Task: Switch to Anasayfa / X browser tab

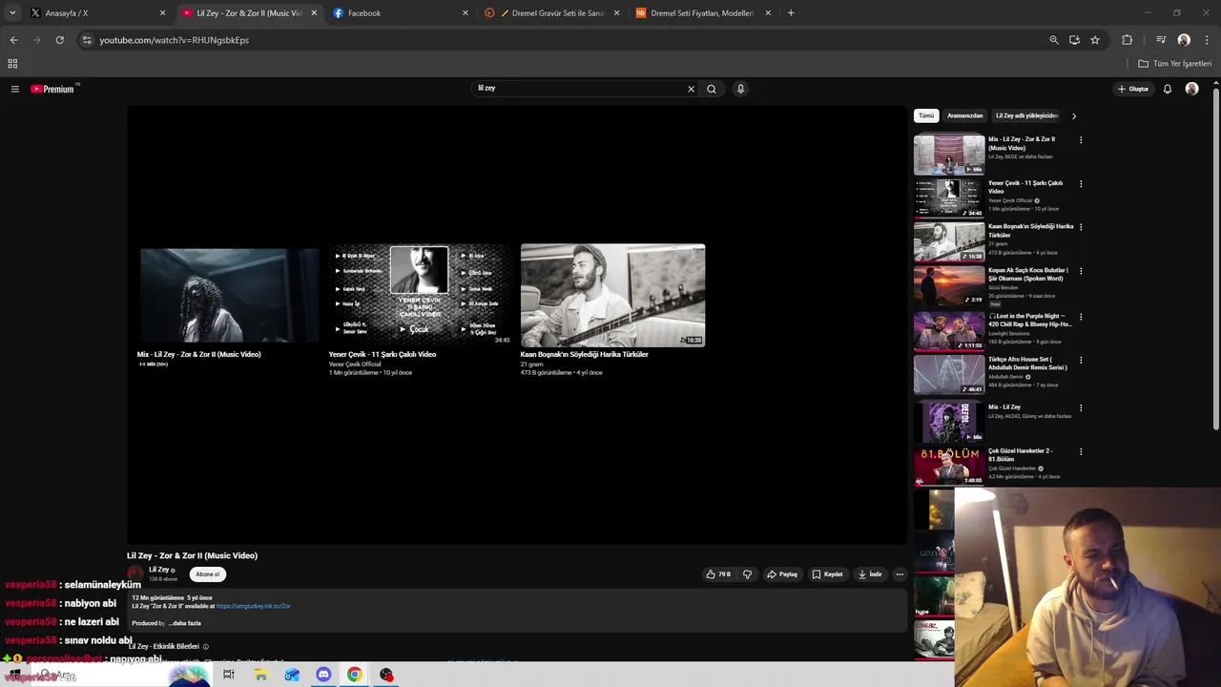Action: point(95,13)
